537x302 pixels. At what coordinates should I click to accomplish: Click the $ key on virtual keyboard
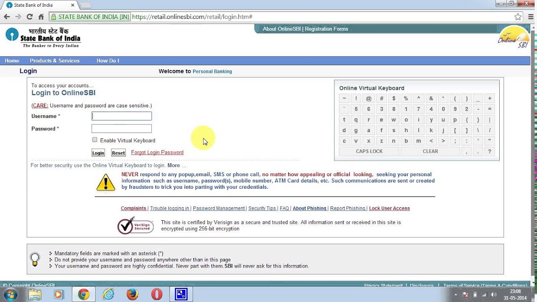coord(394,99)
